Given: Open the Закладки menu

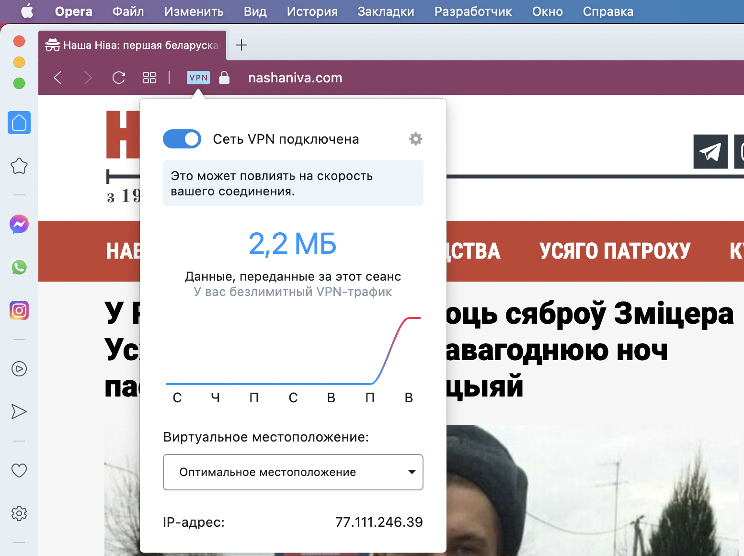Looking at the screenshot, I should pos(386,11).
